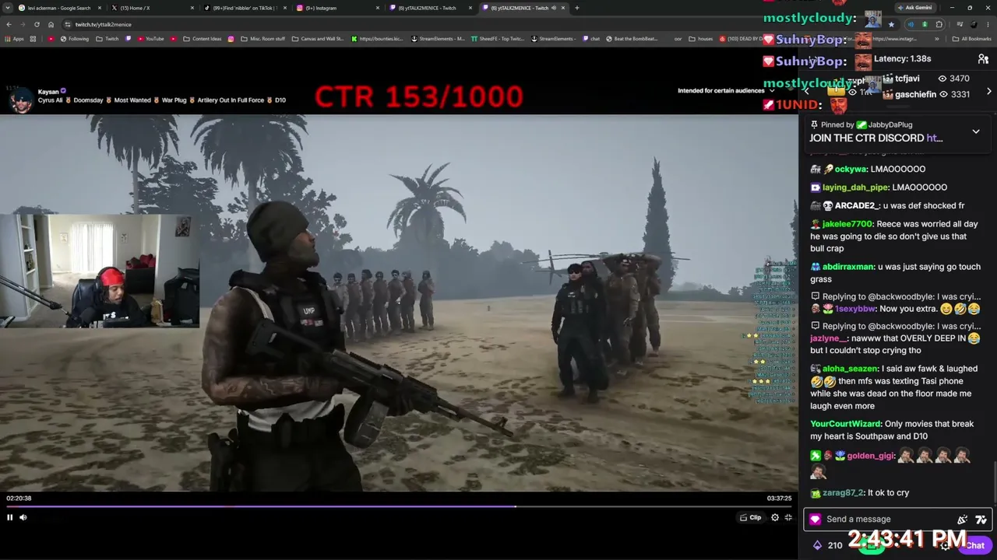Click gaschiefin in the gifters leaderboard

click(916, 95)
